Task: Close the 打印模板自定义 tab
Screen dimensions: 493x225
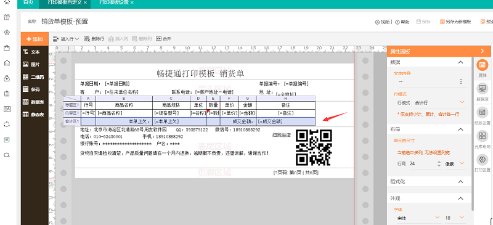Action: coord(85,2)
